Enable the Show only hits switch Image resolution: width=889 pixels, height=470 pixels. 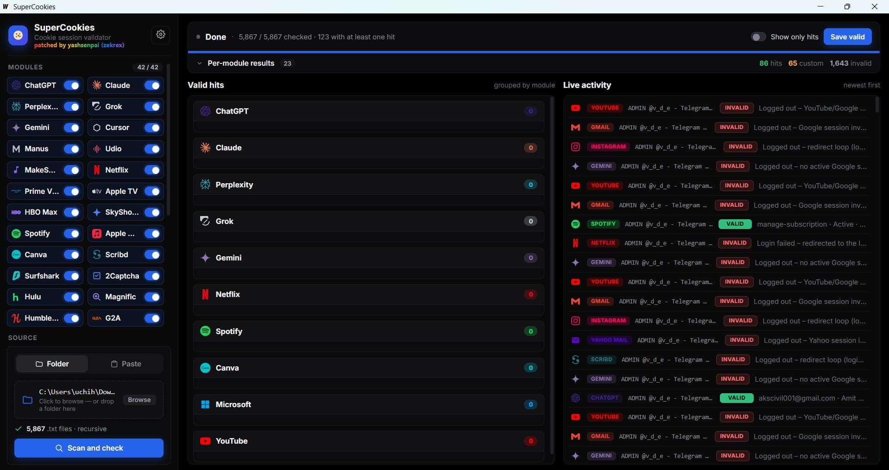click(758, 37)
